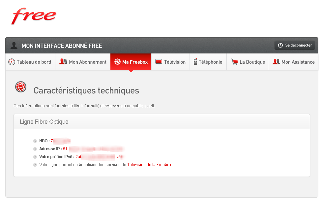Click the Adresse IP label text

[50, 149]
